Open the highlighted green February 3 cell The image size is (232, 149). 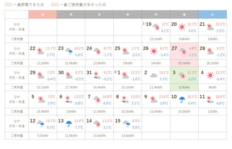(184, 75)
